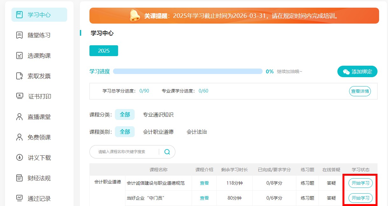This screenshot has width=388, height=206.
Task: Open 学习中心 menu item
Action: pyautogui.click(x=39, y=15)
